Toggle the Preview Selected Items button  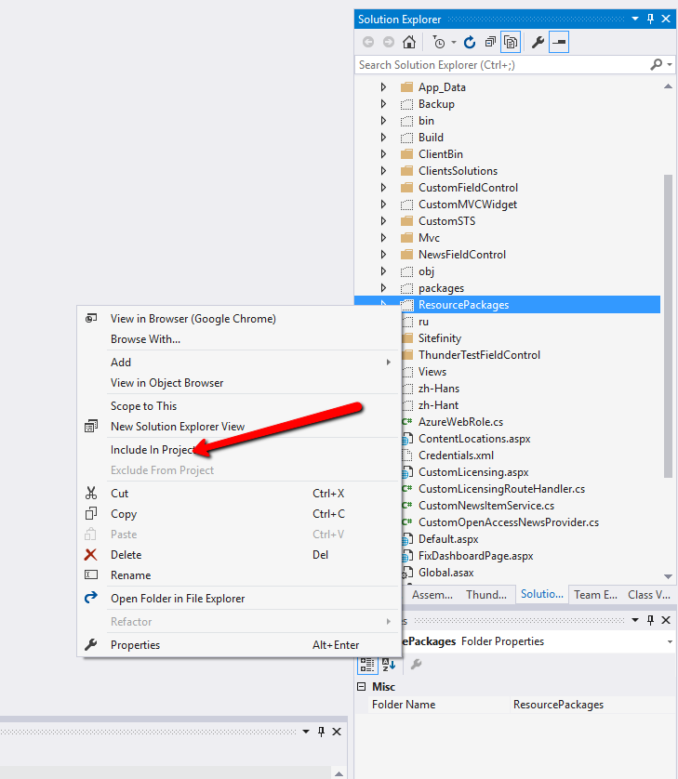559,42
